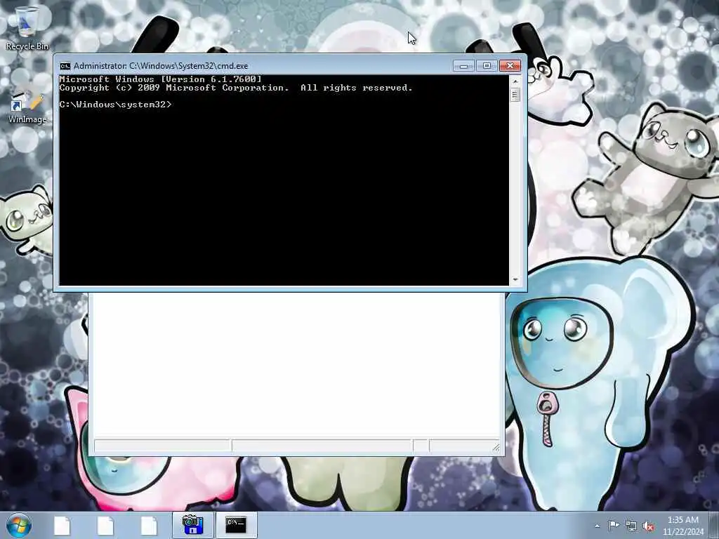Minimize the Administrator cmd.exe window
719x539 pixels.
[463, 66]
